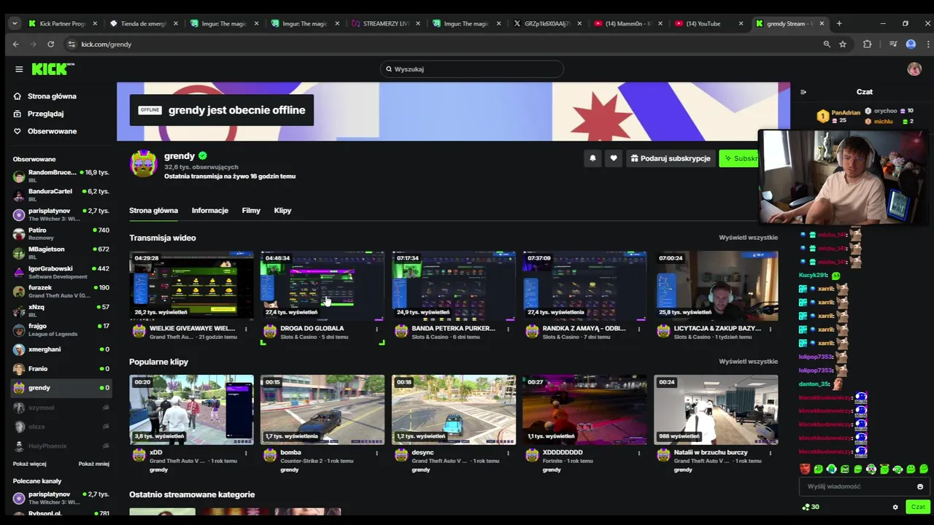Open WIELKIE GIVEAWAYE video thumbnail
Image resolution: width=934 pixels, height=525 pixels.
tap(191, 286)
